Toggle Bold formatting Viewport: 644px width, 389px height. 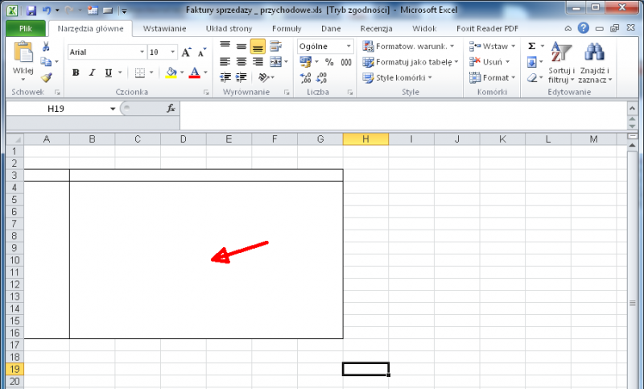pos(76,72)
